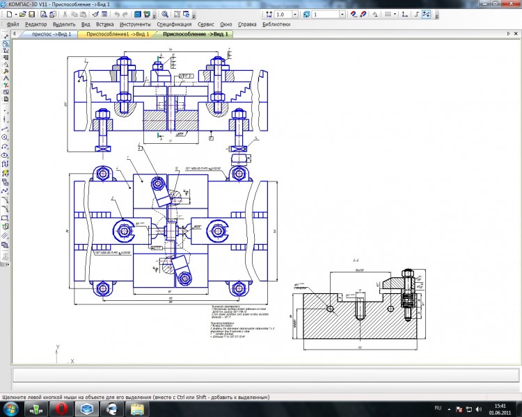Screen dimensions: 522x417
Task: Select the Arc tool
Action: click(5, 147)
